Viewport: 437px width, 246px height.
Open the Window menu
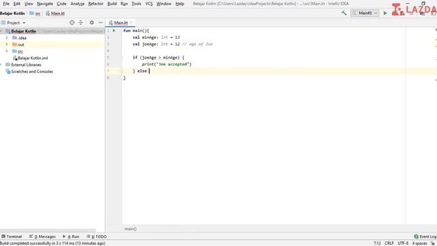tap(164, 4)
